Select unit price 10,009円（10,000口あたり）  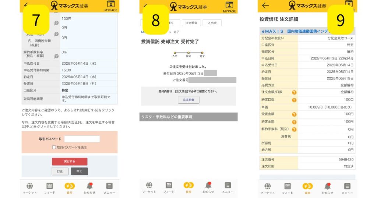pos(331,107)
